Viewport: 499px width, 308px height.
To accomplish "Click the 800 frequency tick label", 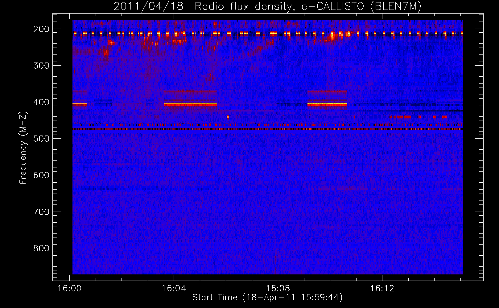I will point(41,248).
